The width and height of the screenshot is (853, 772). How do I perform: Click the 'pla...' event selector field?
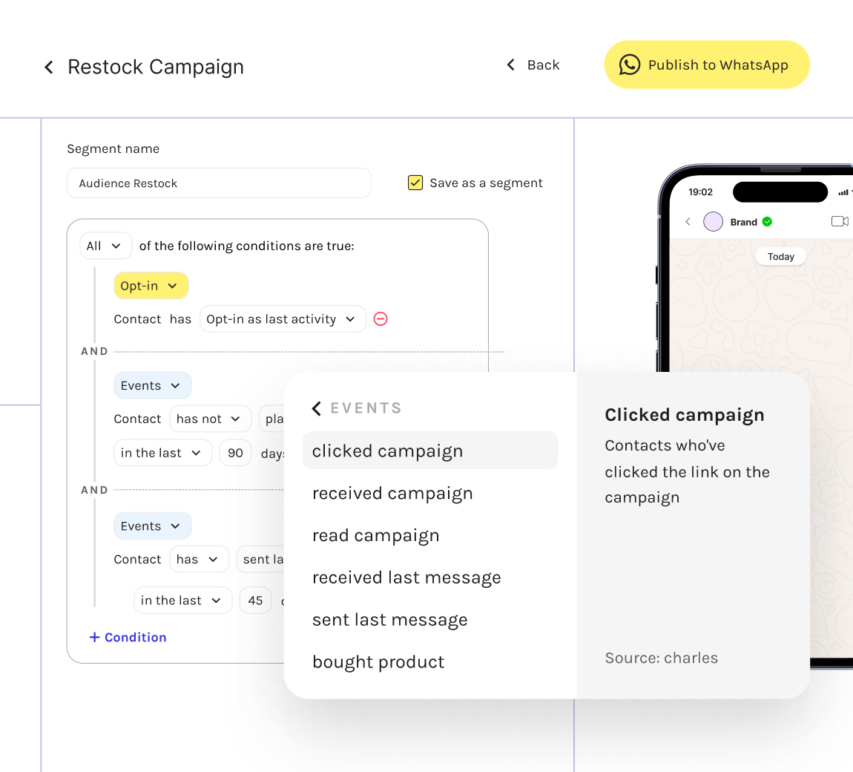[272, 419]
